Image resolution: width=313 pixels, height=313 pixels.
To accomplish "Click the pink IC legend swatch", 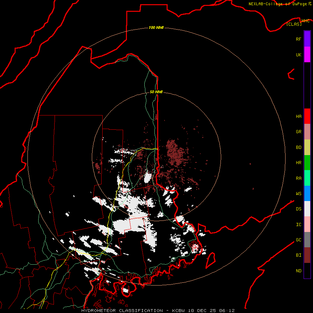I will (x=307, y=224).
